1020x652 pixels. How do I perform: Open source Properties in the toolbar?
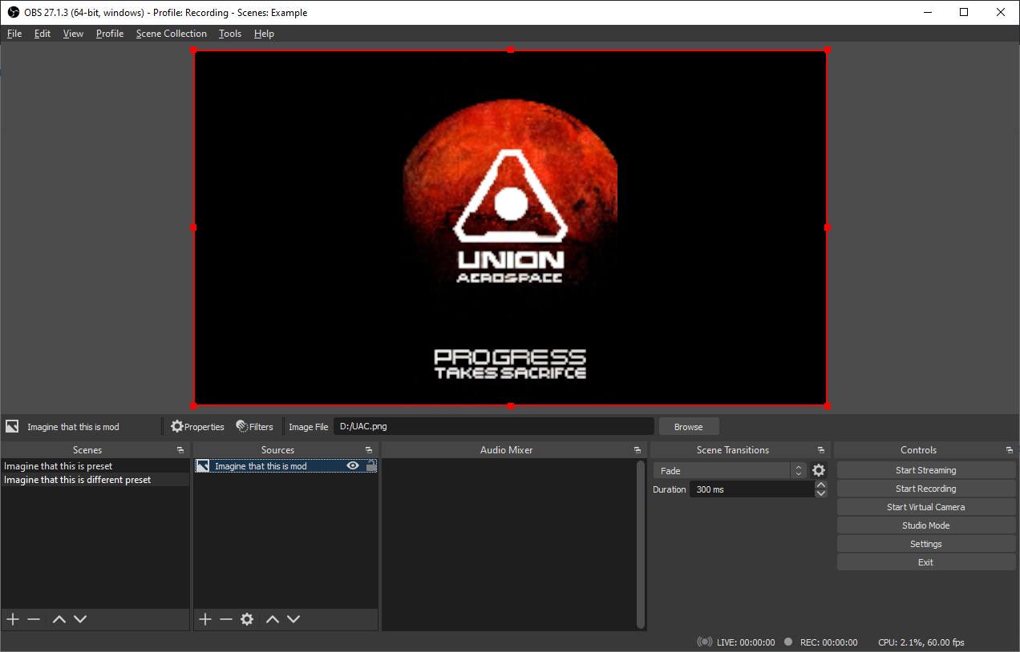pos(197,427)
